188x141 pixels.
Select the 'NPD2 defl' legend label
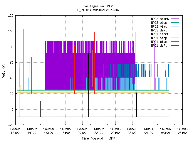click(159, 30)
